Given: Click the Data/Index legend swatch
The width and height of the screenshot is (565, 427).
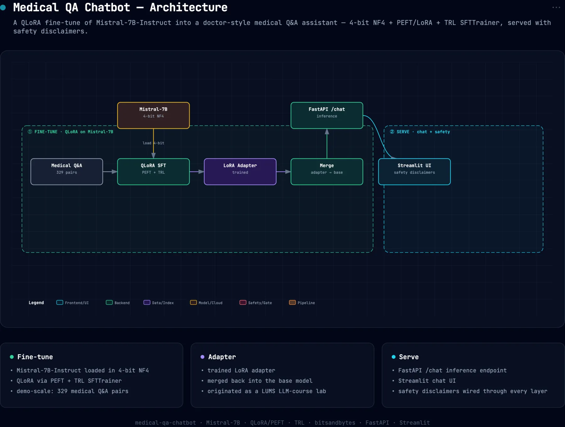Looking at the screenshot, I should tap(147, 302).
